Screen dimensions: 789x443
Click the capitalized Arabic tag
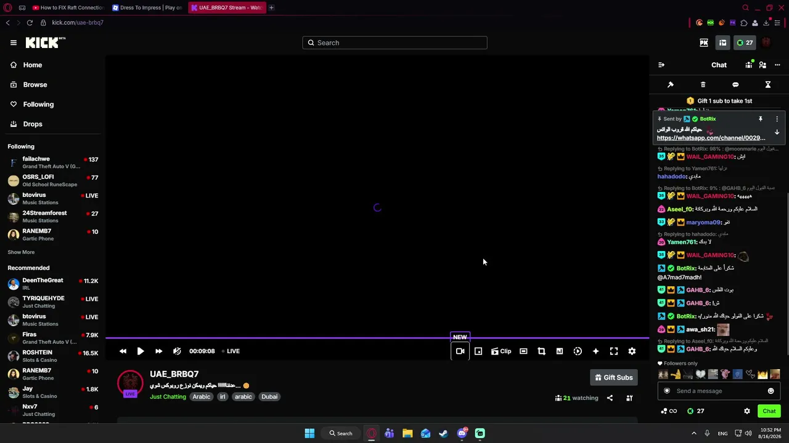click(x=202, y=397)
